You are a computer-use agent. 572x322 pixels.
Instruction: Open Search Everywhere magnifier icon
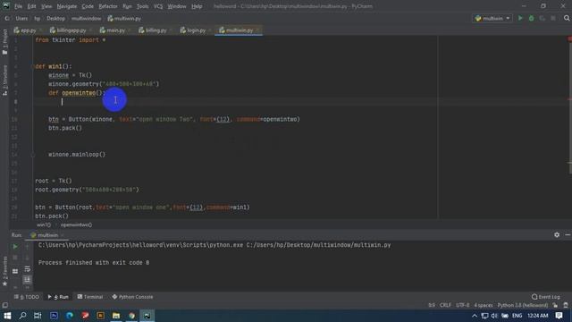tap(567, 18)
